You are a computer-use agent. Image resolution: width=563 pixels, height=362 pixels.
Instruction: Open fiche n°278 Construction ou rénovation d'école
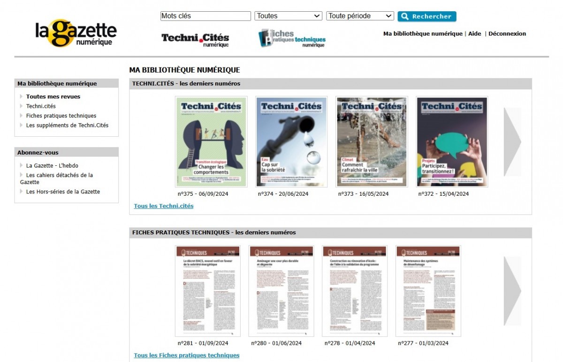click(355, 291)
